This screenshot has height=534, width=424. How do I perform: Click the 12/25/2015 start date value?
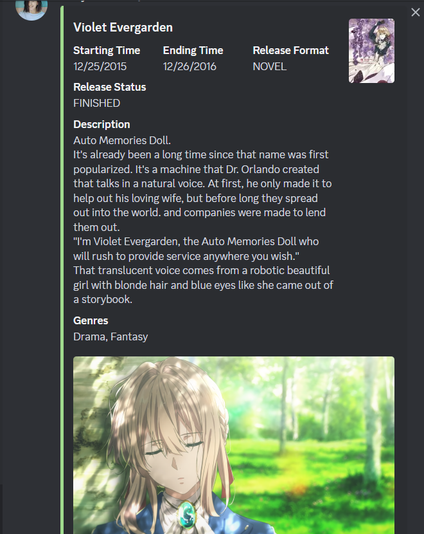[100, 66]
